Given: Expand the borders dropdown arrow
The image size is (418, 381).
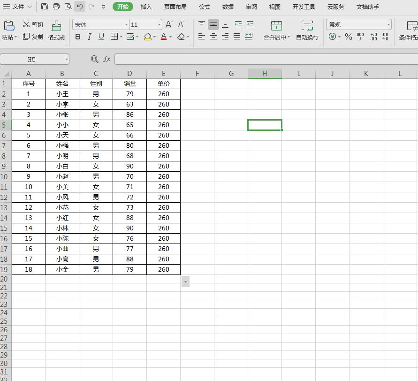Looking at the screenshot, I should (121, 37).
